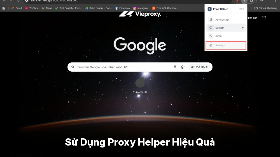Switch on Chế độ AI mode

point(199,67)
